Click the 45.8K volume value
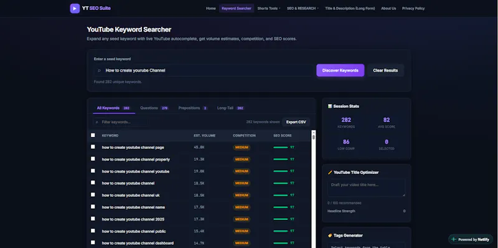This screenshot has width=498, height=248. click(x=199, y=148)
